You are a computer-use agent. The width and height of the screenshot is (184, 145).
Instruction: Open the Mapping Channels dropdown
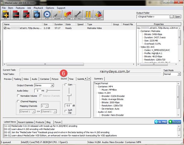(x=45, y=106)
